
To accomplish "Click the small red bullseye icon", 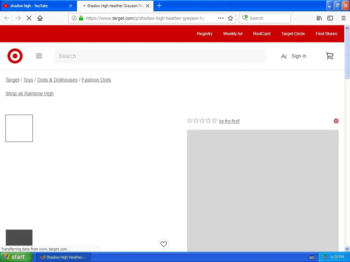I will pyautogui.click(x=336, y=121).
